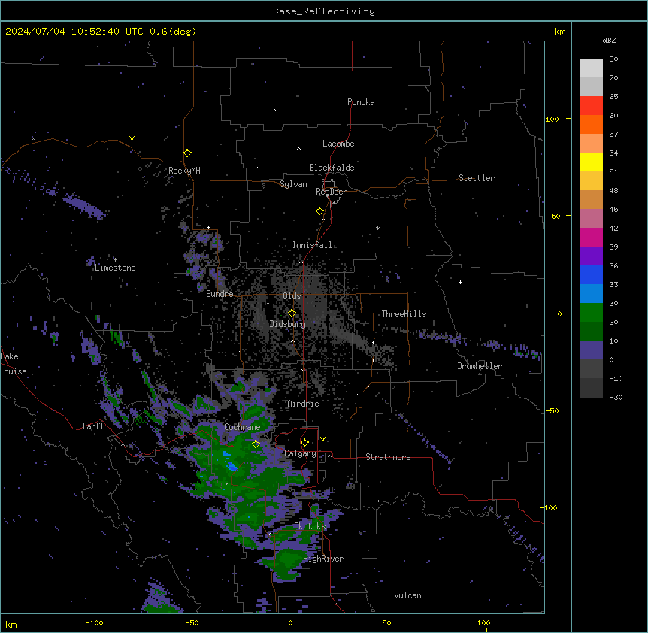The height and width of the screenshot is (633, 648).
Task: Click the yellow diamond marker above RockyMH
Action: 187,153
